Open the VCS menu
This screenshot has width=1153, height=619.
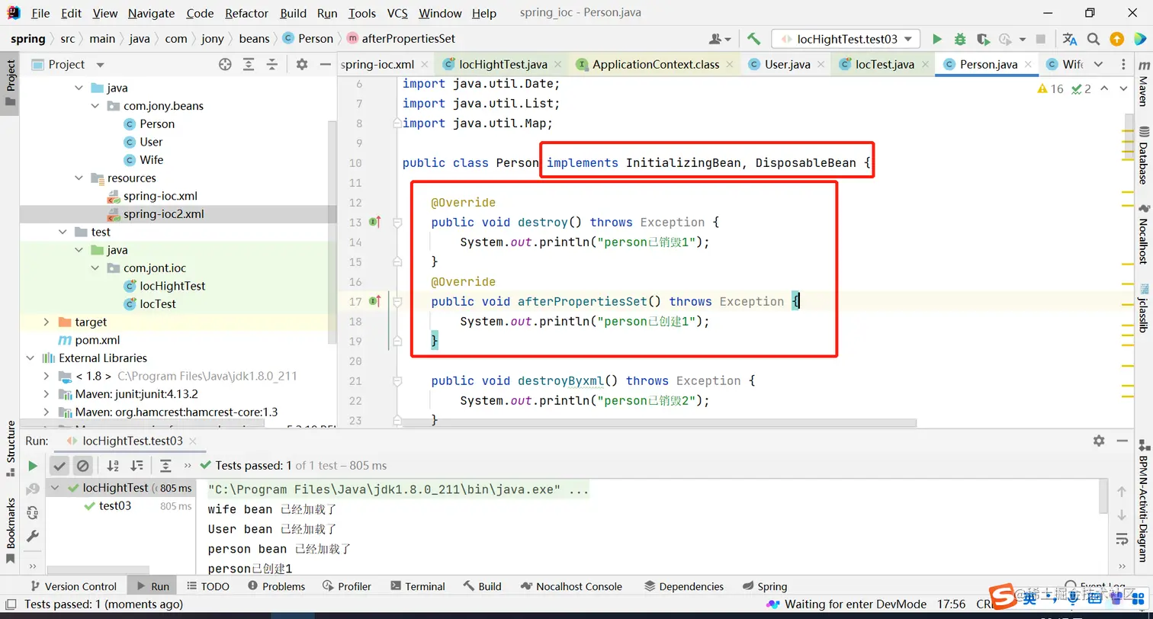pyautogui.click(x=397, y=13)
